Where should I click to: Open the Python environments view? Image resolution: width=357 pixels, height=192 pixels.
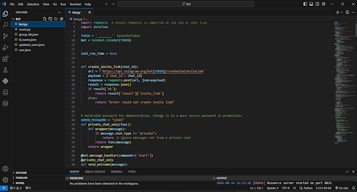5,81
